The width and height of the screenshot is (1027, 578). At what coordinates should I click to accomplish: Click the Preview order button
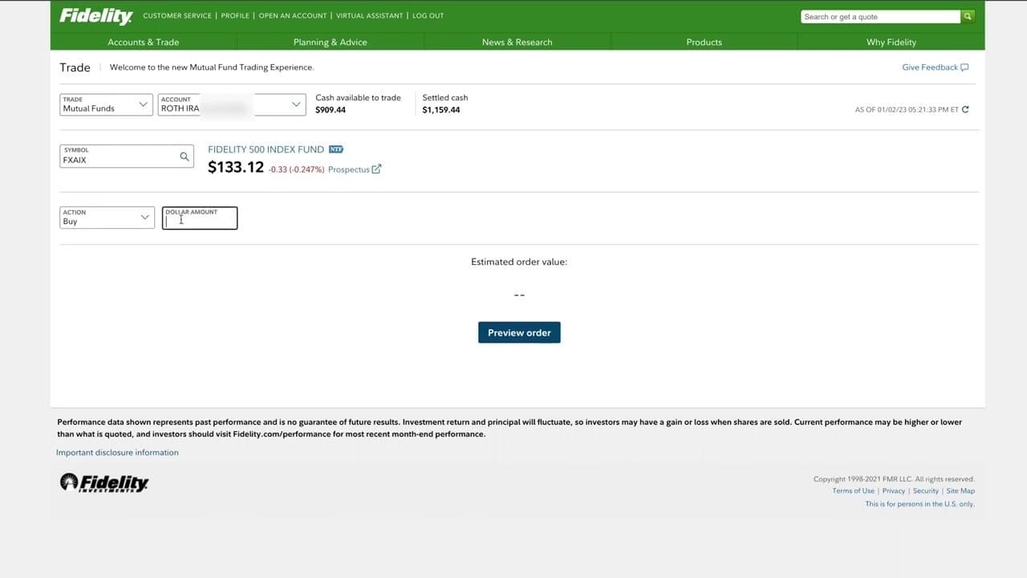click(x=519, y=332)
